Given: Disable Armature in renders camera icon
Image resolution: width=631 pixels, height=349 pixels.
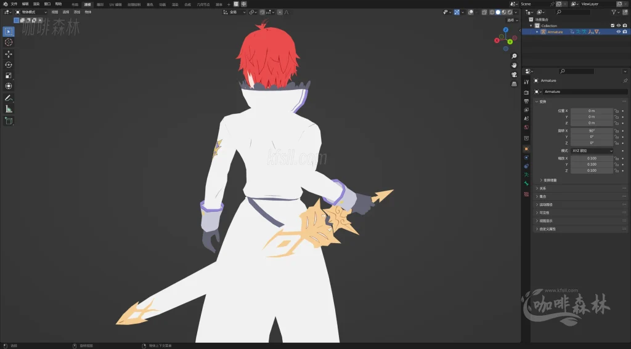Looking at the screenshot, I should pos(625,32).
